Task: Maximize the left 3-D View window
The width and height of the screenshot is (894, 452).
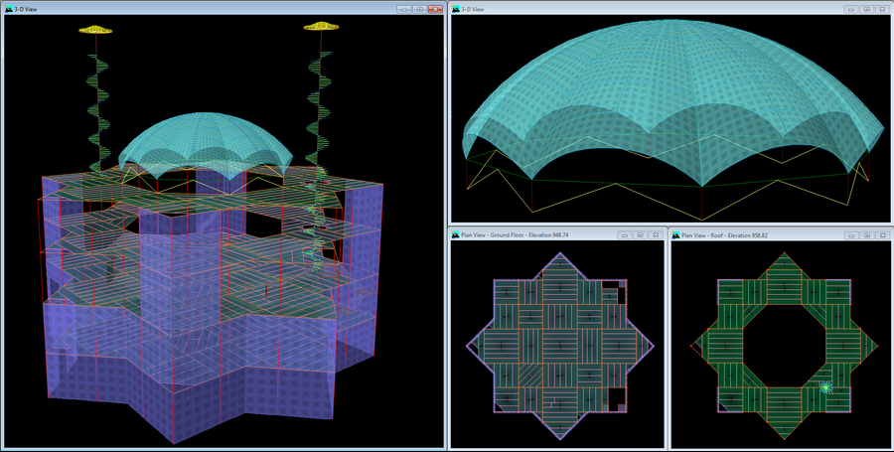Action: click(x=419, y=9)
